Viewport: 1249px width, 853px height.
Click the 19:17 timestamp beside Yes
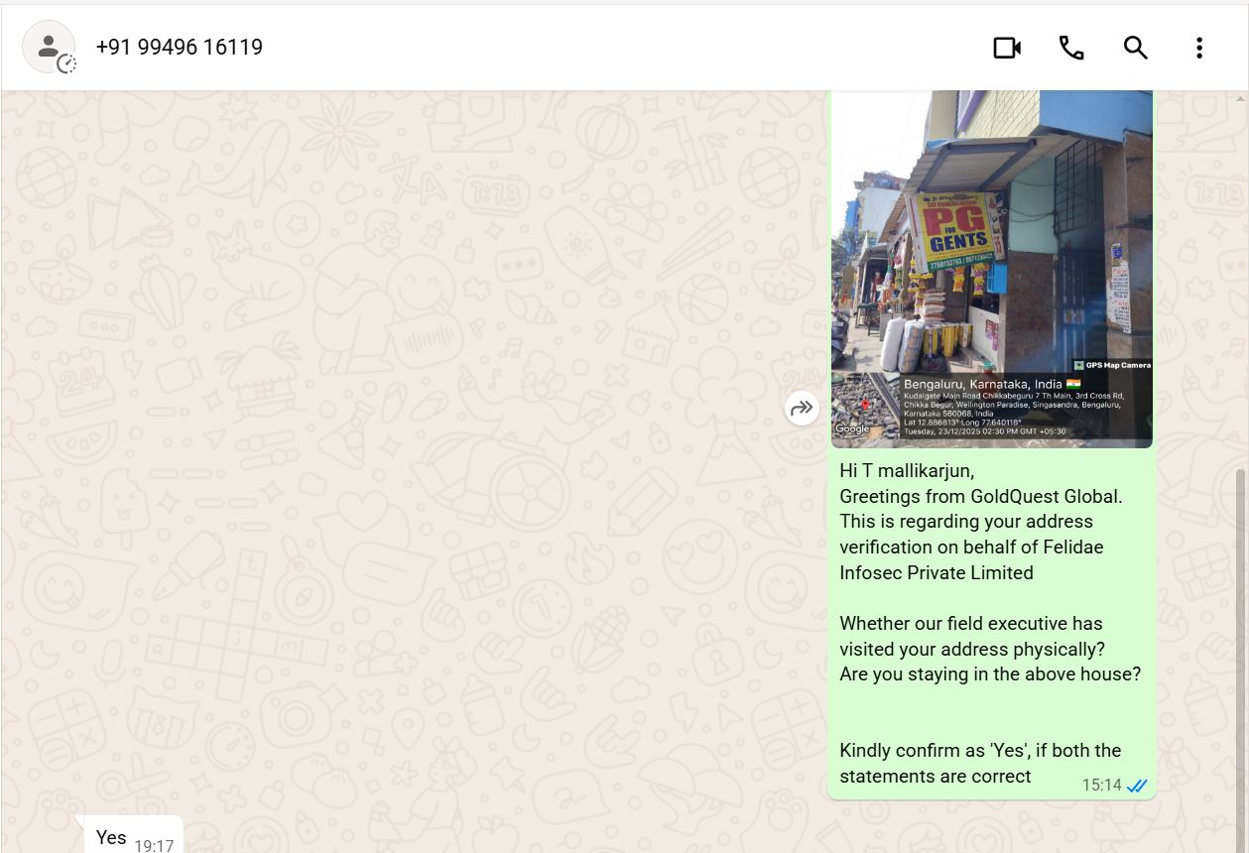tap(154, 845)
